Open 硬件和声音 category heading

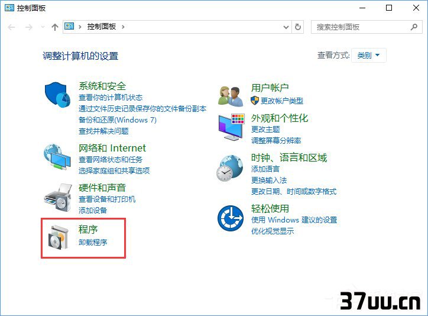point(102,188)
